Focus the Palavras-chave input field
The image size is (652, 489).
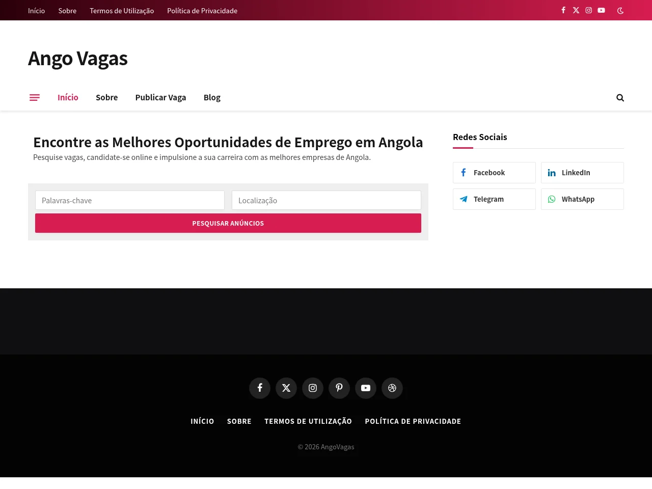130,200
